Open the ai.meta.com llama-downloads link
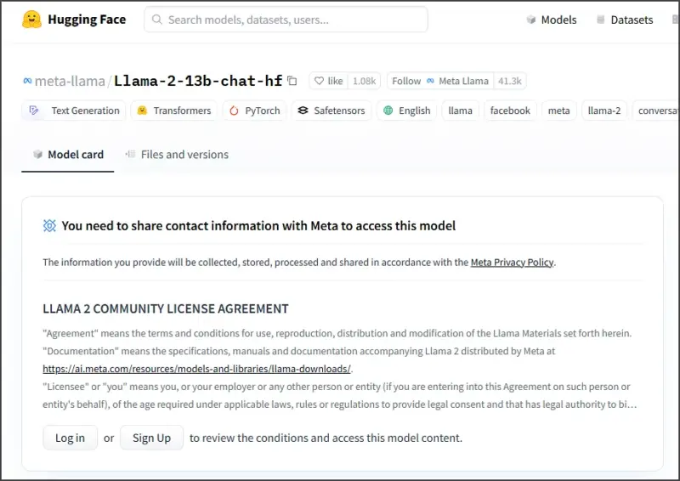Screen dimensions: 680x481 click(196, 369)
